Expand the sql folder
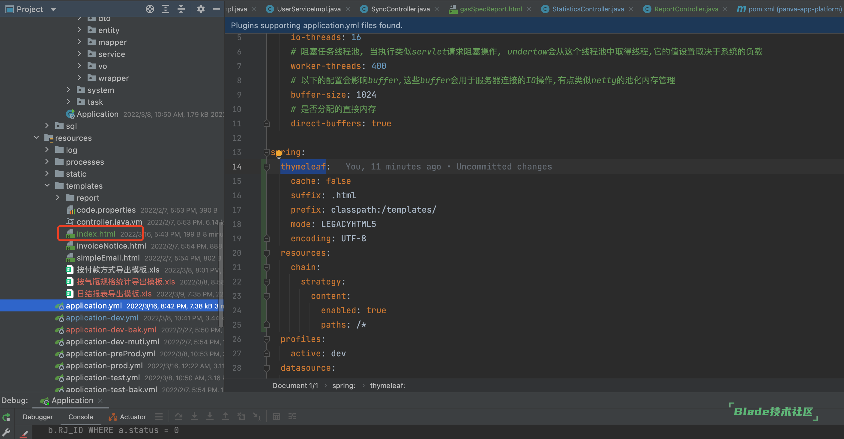 [46, 125]
